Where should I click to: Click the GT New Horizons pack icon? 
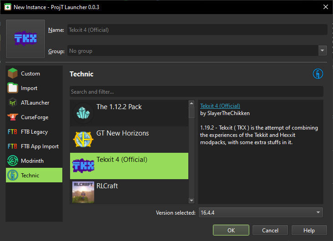[x=83, y=140]
